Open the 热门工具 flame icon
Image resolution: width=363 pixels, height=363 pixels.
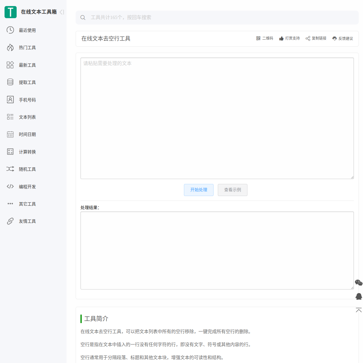(x=10, y=47)
